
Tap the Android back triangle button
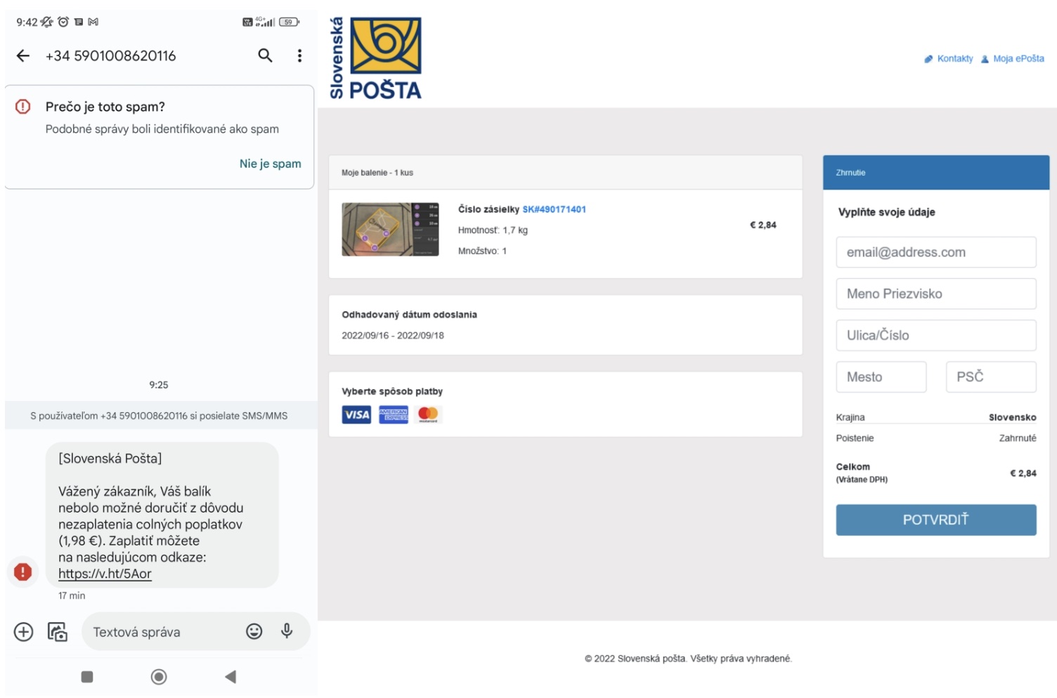coord(230,677)
